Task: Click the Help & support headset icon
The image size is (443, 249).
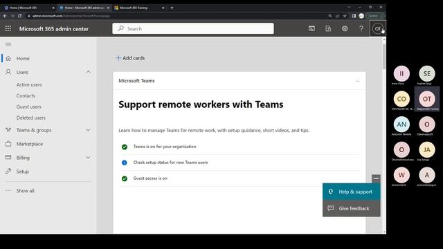Action: click(x=331, y=192)
